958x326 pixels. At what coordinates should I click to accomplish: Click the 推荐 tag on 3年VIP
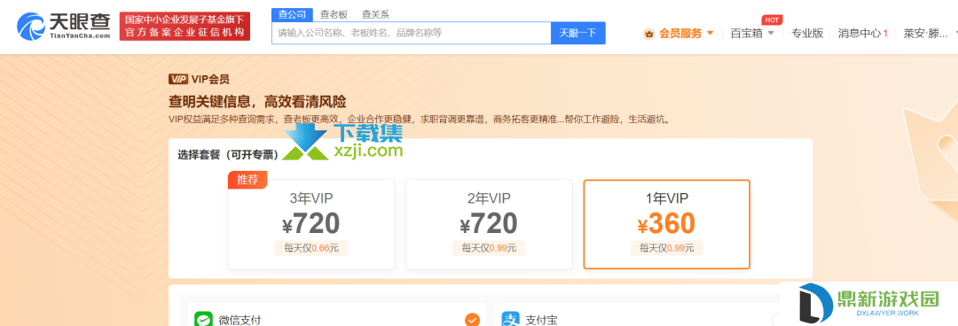[247, 180]
